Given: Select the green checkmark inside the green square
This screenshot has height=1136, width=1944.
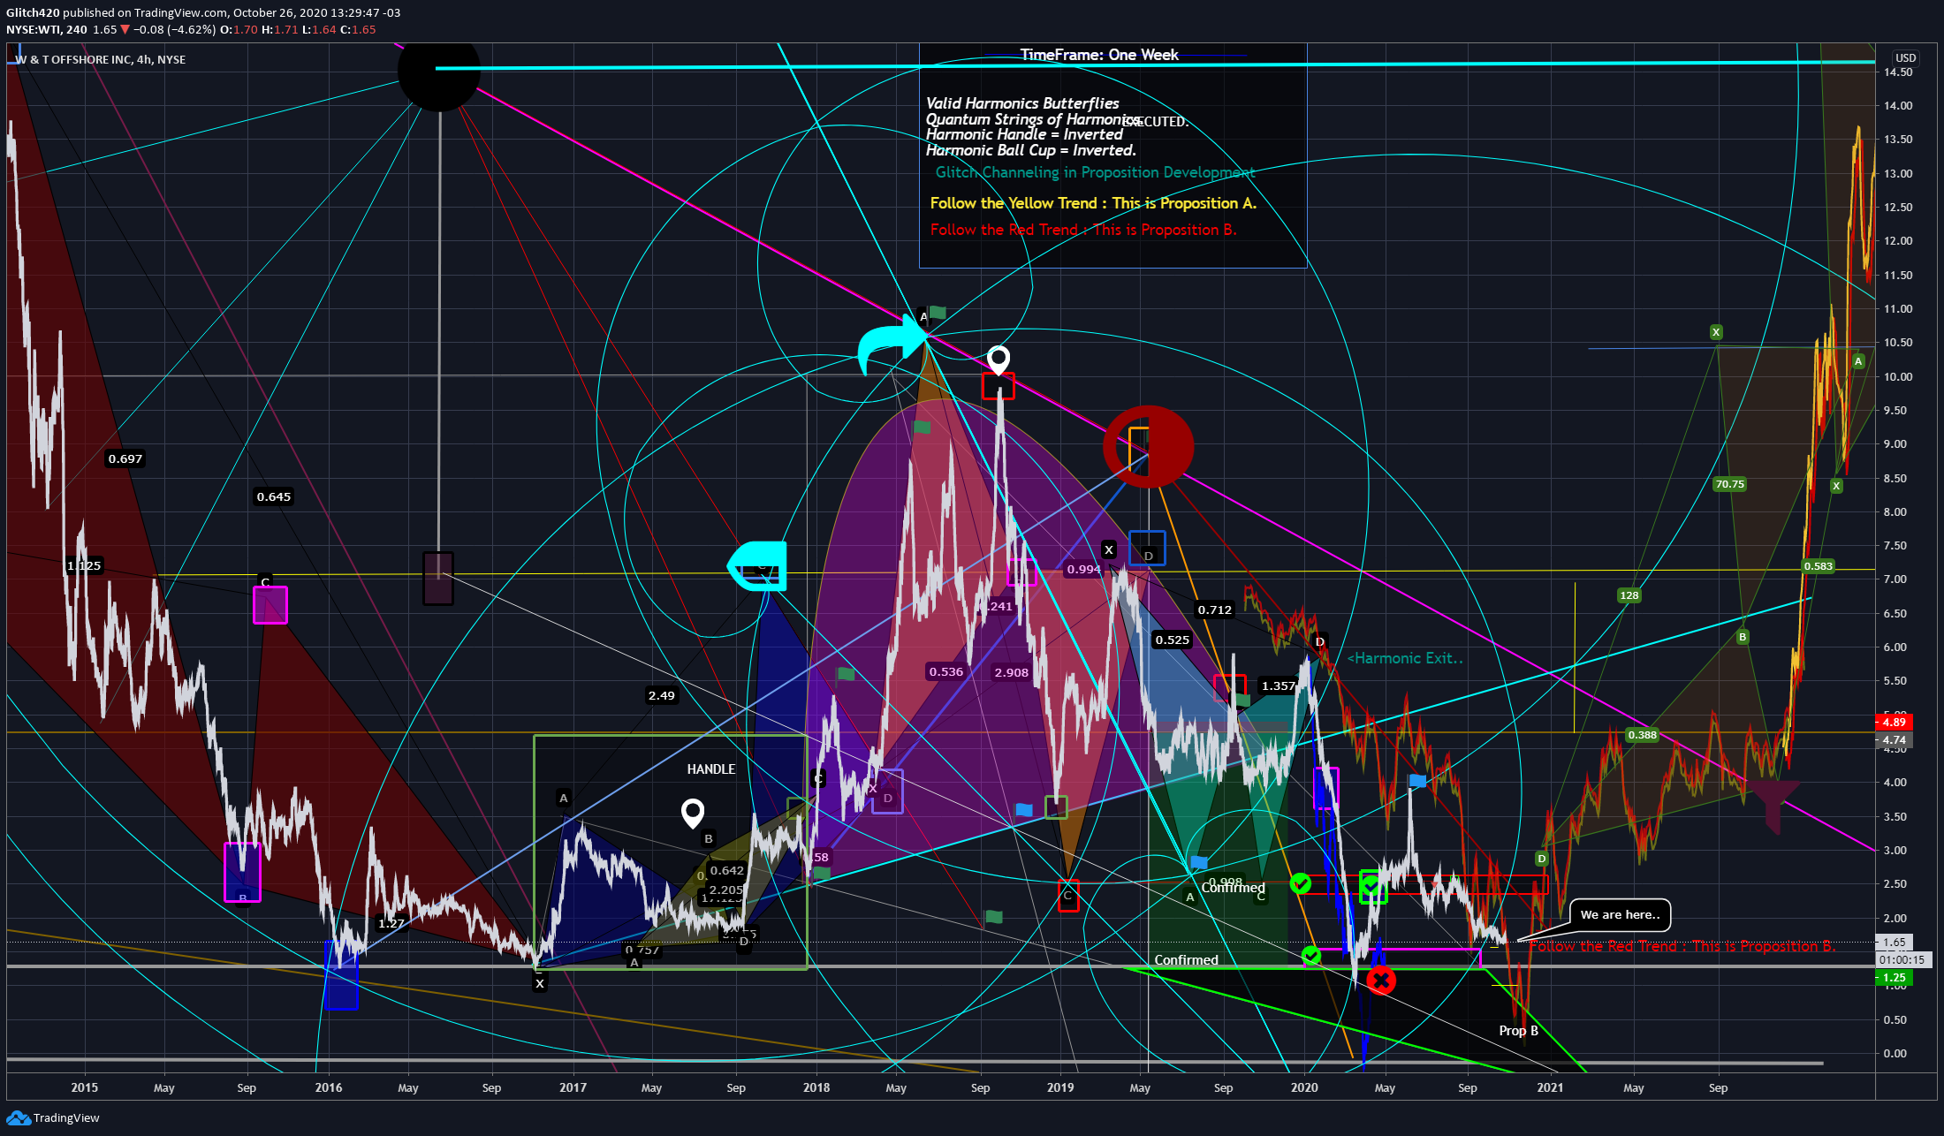Looking at the screenshot, I should (1372, 883).
